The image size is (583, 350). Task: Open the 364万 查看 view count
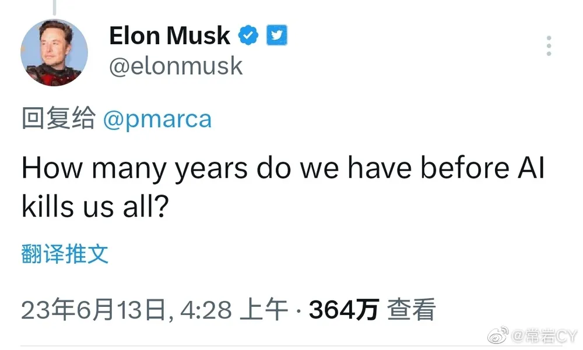372,310
